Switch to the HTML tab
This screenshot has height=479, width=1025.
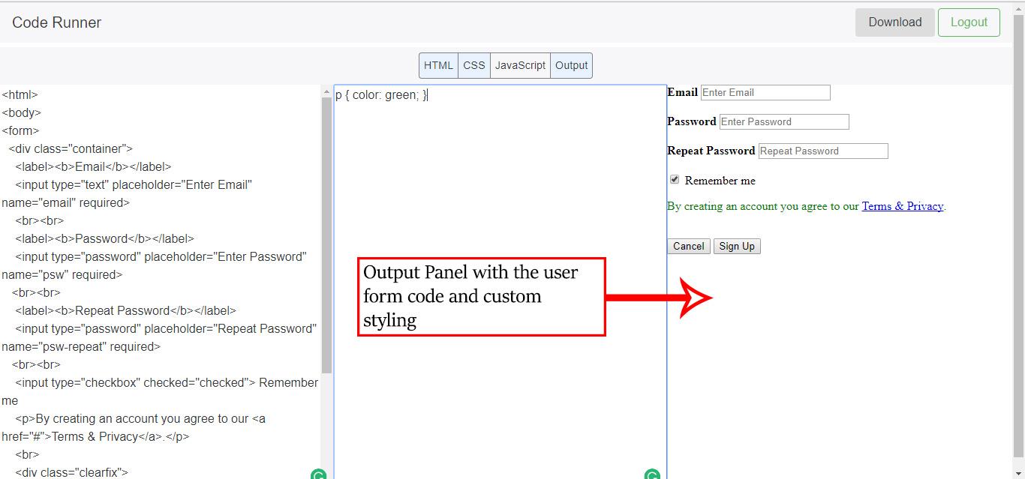click(438, 65)
